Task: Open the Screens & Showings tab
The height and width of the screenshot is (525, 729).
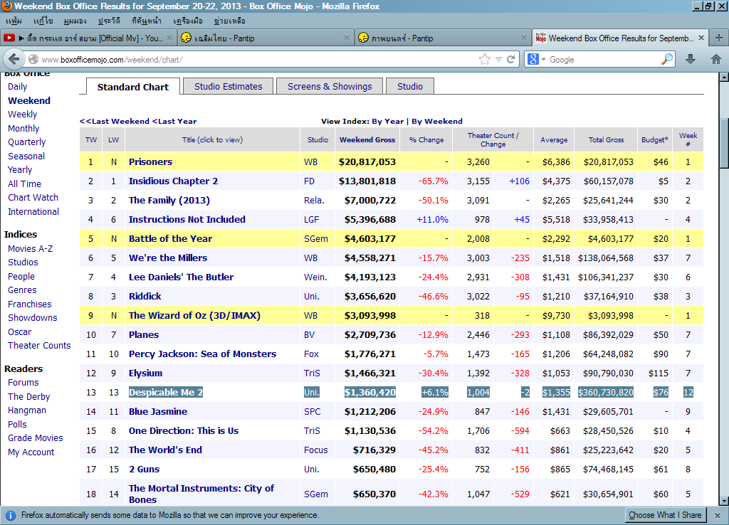Action: click(x=330, y=86)
